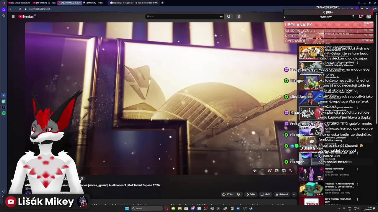Open options for Sny o tygří lady

click(x=357, y=199)
